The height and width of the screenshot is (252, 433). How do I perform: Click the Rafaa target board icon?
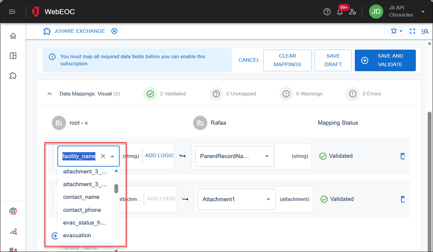pyautogui.click(x=200, y=123)
